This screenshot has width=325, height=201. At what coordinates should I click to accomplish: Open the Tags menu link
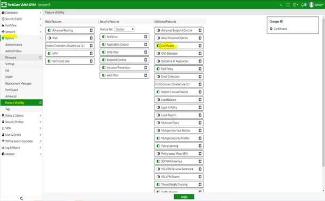point(7,109)
